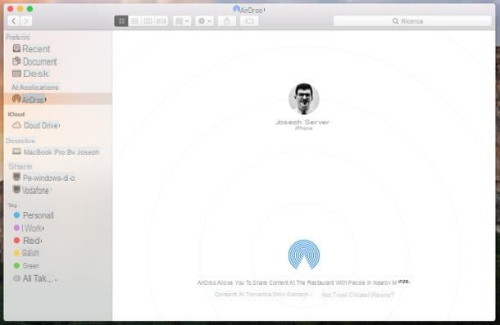This screenshot has width=500, height=325.
Task: Click Joseph Server's iPhone avatar
Action: tap(304, 98)
